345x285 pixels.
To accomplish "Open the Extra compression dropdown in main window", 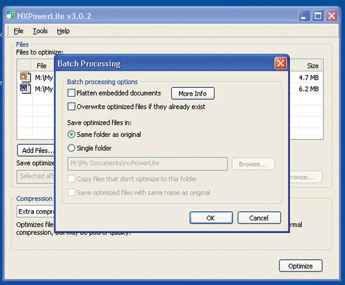I will point(36,211).
